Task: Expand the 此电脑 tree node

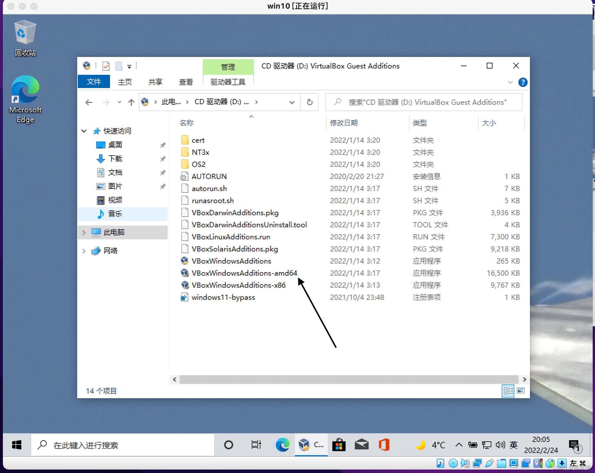Action: [x=84, y=232]
